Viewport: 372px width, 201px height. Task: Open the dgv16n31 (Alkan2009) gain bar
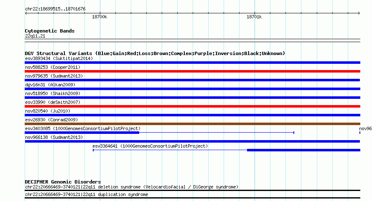[x=192, y=89]
